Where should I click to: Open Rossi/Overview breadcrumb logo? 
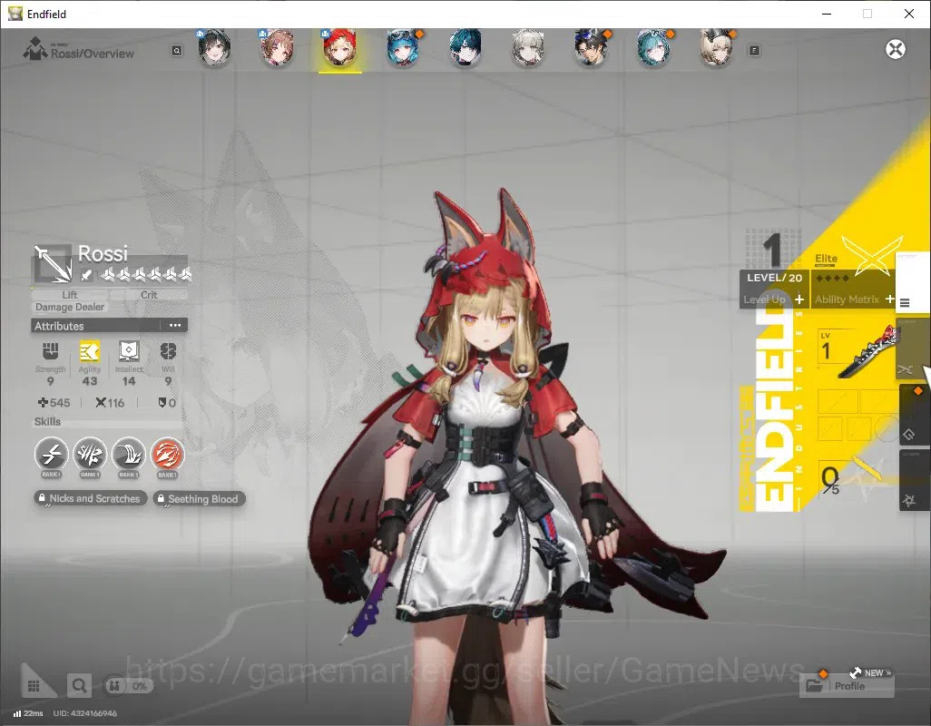(35, 49)
